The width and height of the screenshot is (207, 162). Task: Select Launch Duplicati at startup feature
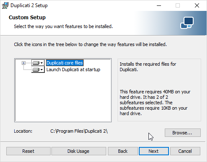click(x=73, y=69)
